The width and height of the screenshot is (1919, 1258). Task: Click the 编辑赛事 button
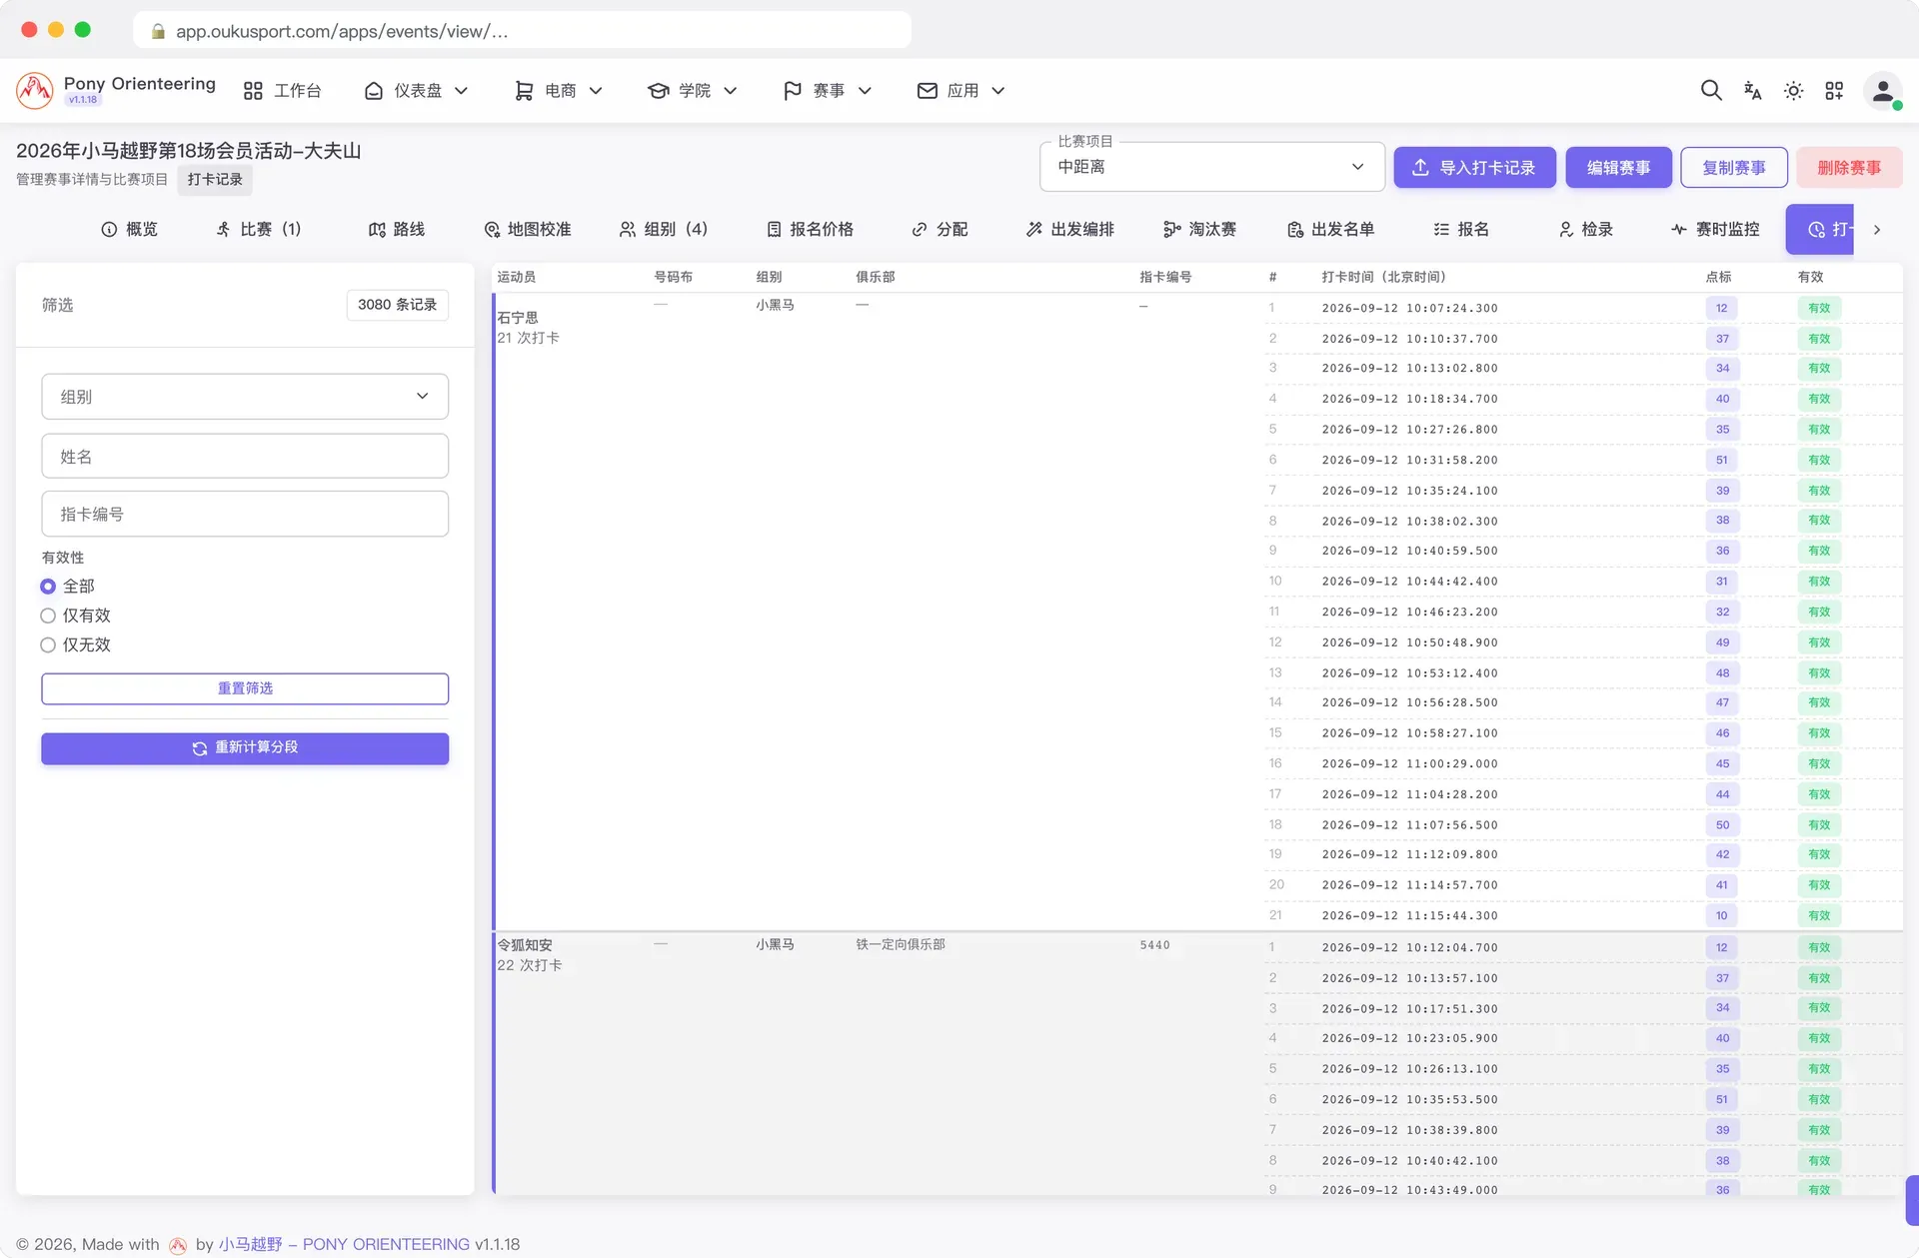click(1618, 168)
